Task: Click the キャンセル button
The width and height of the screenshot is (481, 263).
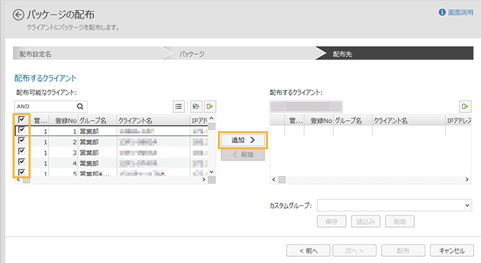Action: click(452, 251)
